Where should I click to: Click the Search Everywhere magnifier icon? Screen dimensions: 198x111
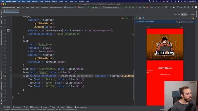point(193,7)
